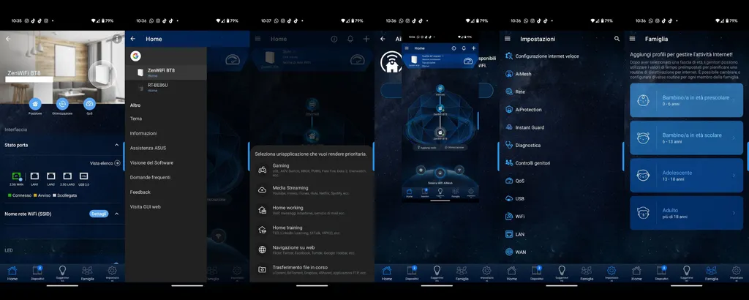Expand the Bambino/a in età prescolare card
The height and width of the screenshot is (300, 749).
point(686,100)
